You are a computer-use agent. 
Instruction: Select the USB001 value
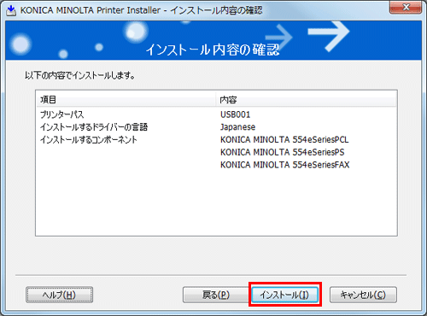pos(235,114)
